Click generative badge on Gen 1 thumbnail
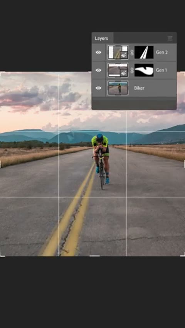This screenshot has width=185, height=328. pyautogui.click(x=124, y=73)
